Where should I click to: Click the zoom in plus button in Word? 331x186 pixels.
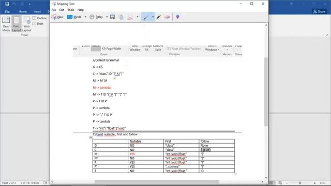(x=315, y=183)
